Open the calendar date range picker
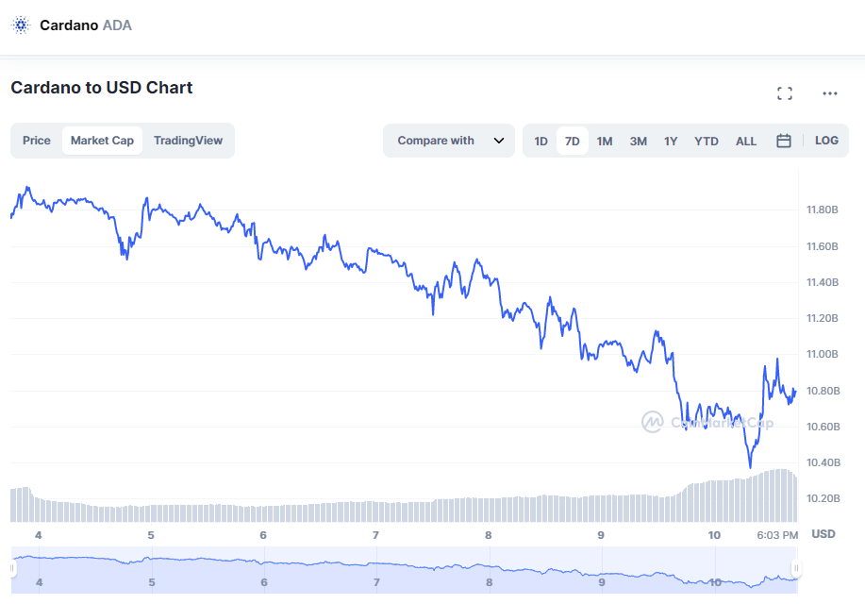Image resolution: width=865 pixels, height=604 pixels. click(x=783, y=141)
